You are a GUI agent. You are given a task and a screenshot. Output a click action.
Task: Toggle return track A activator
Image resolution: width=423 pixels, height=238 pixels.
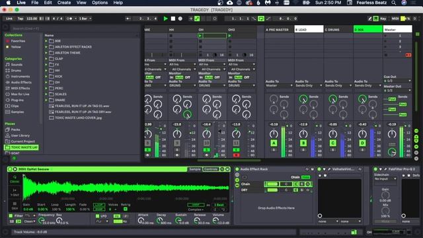coord(274,143)
